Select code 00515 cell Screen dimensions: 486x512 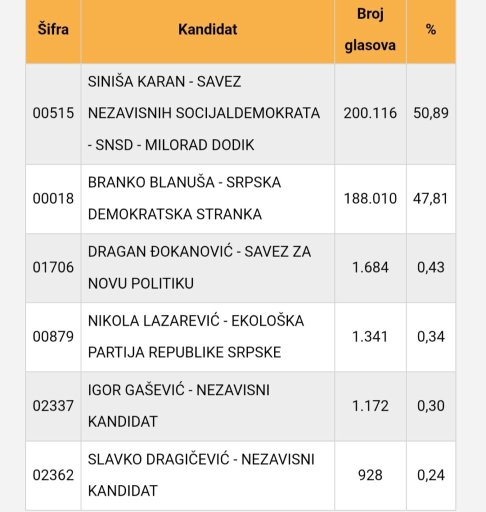point(53,113)
